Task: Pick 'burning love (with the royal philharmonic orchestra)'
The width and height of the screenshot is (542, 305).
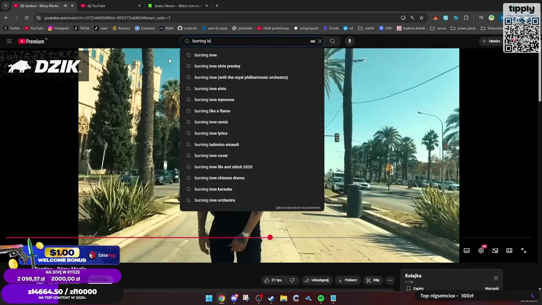Action: tap(252, 78)
